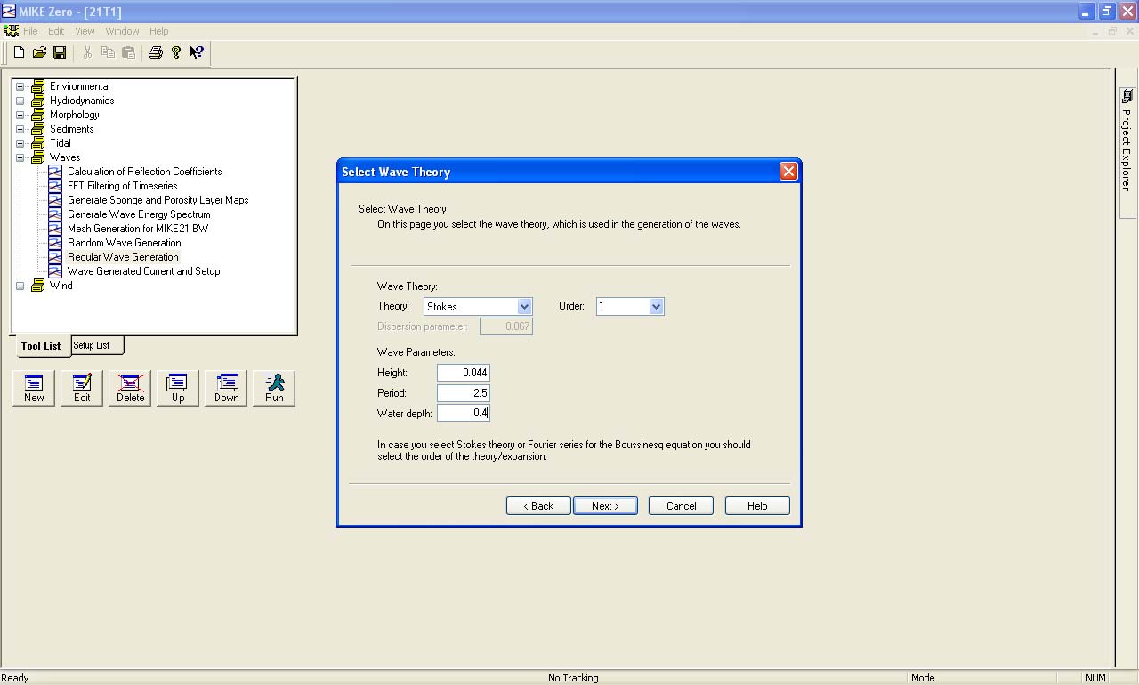Click the wave Height input field

[464, 373]
